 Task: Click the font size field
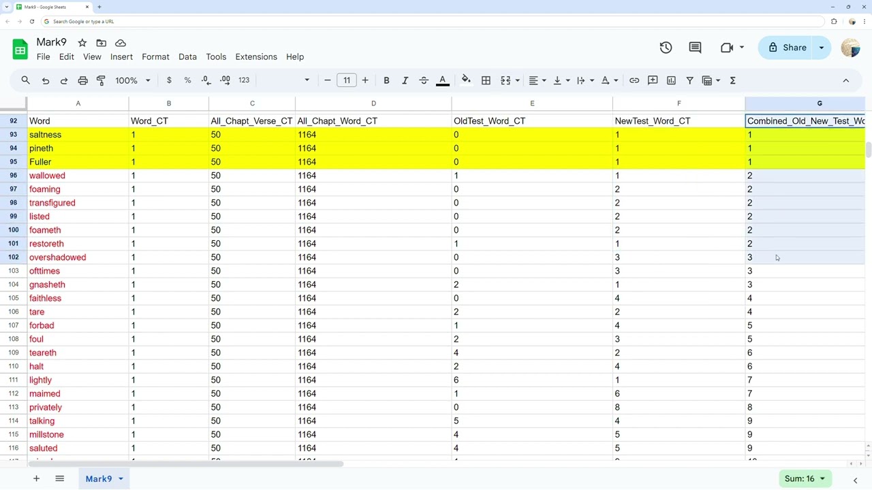(347, 80)
